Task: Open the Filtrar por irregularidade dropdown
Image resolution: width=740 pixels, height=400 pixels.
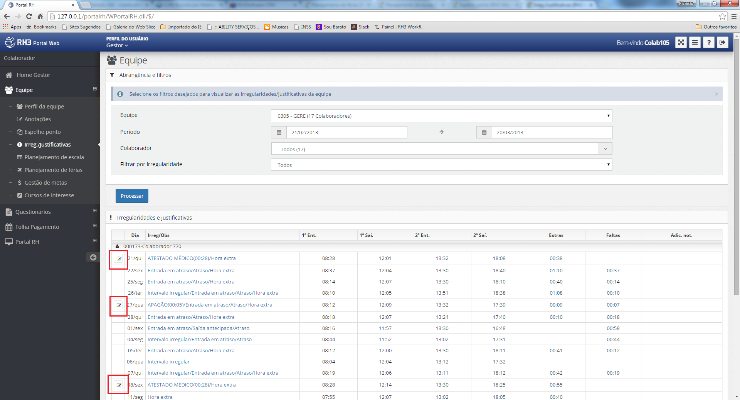Action: (441, 165)
